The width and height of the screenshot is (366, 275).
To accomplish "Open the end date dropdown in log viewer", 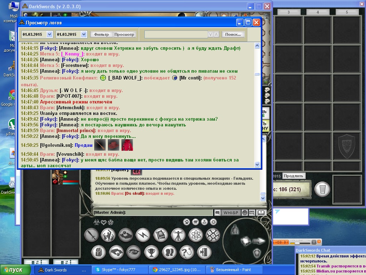I will pos(84,34).
